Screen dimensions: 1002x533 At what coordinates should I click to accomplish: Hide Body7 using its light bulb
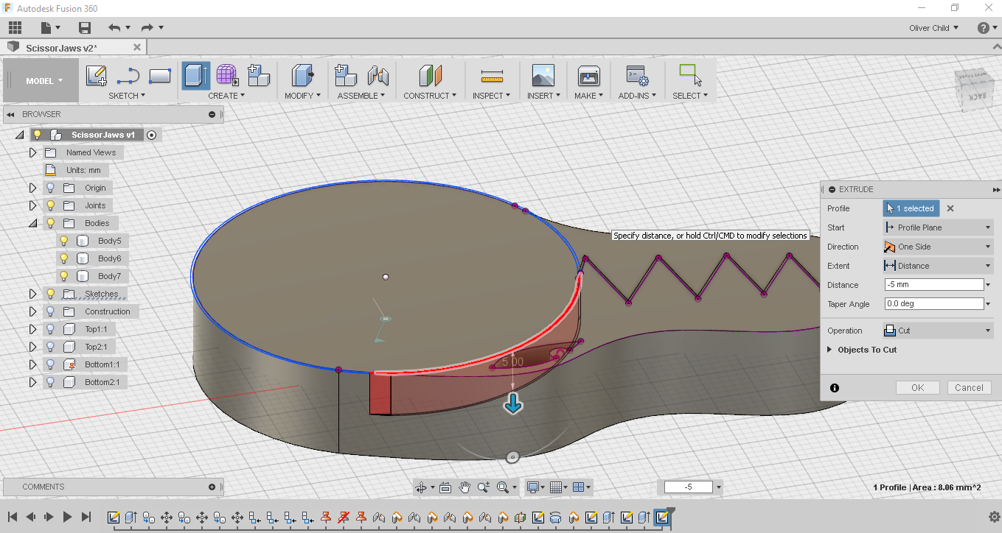pos(64,276)
